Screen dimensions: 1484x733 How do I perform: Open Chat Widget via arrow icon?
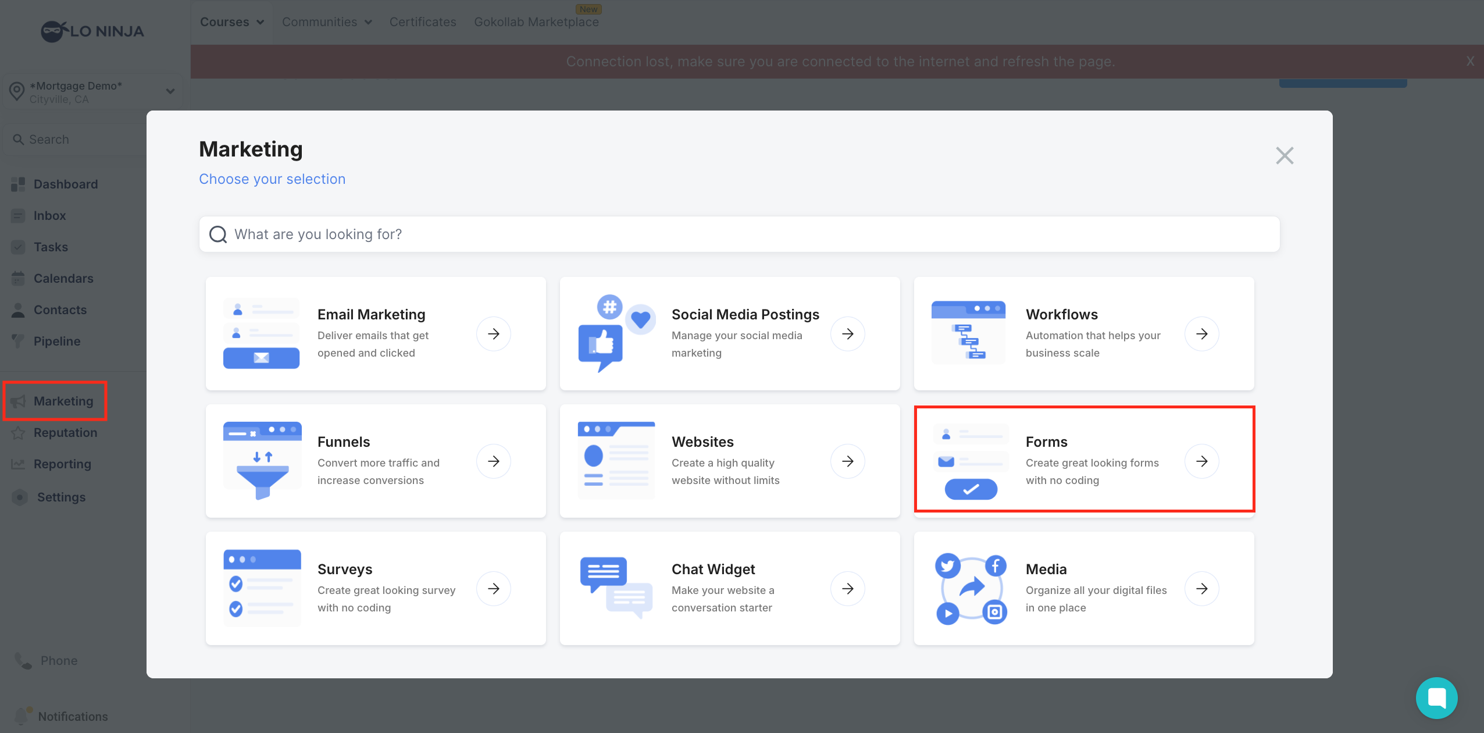point(847,589)
